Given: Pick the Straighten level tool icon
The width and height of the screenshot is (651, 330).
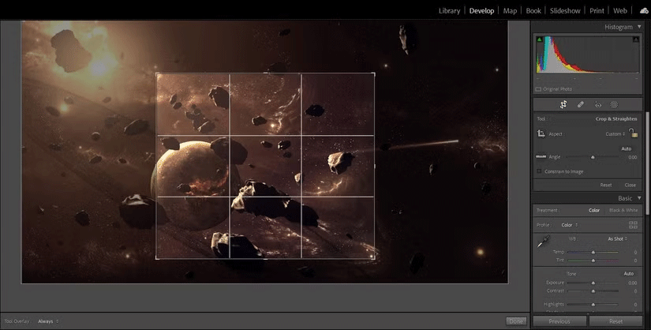Looking at the screenshot, I should click(541, 156).
